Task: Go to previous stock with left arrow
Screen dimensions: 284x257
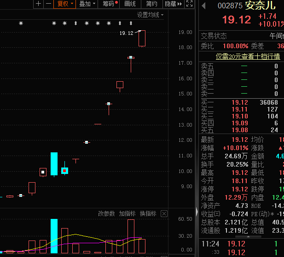Action: click(x=203, y=6)
